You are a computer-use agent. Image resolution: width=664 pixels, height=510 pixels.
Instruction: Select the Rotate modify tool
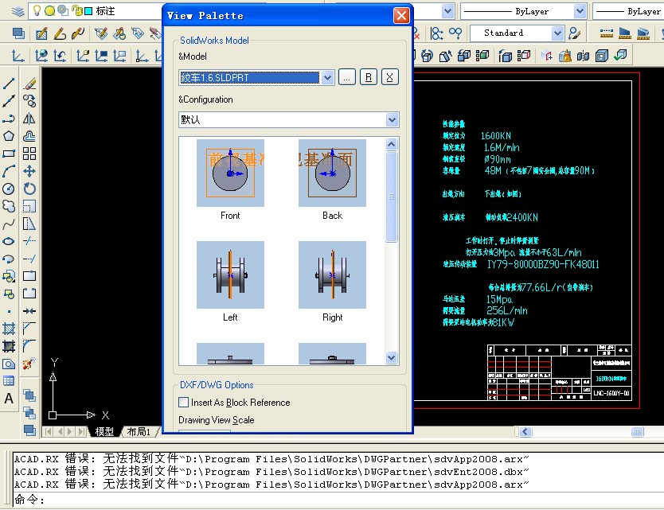[x=29, y=189]
